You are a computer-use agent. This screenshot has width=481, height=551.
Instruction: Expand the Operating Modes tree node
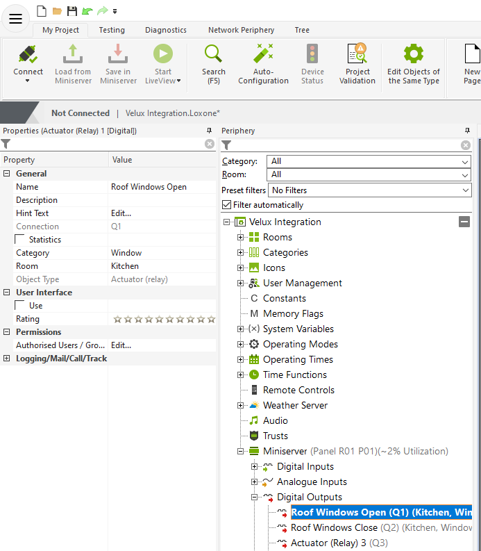pos(241,345)
